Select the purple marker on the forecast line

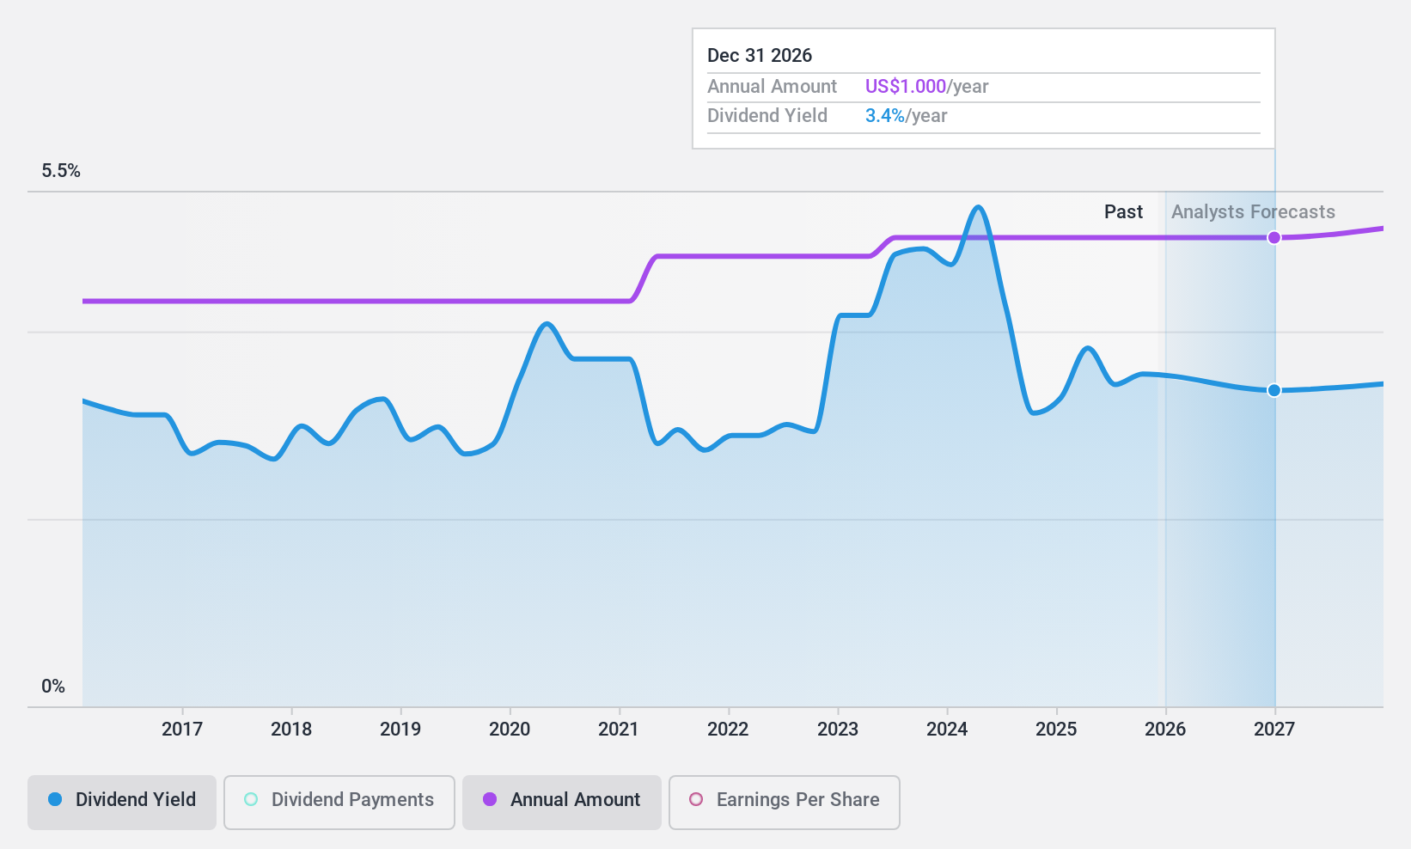[1274, 236]
